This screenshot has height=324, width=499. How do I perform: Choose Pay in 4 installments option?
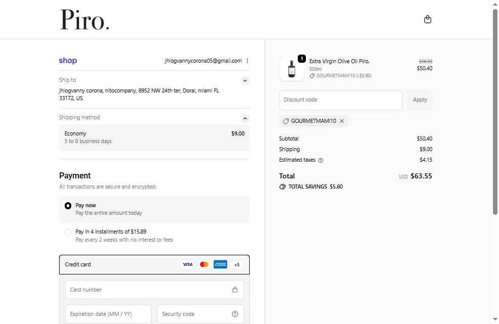(68, 232)
